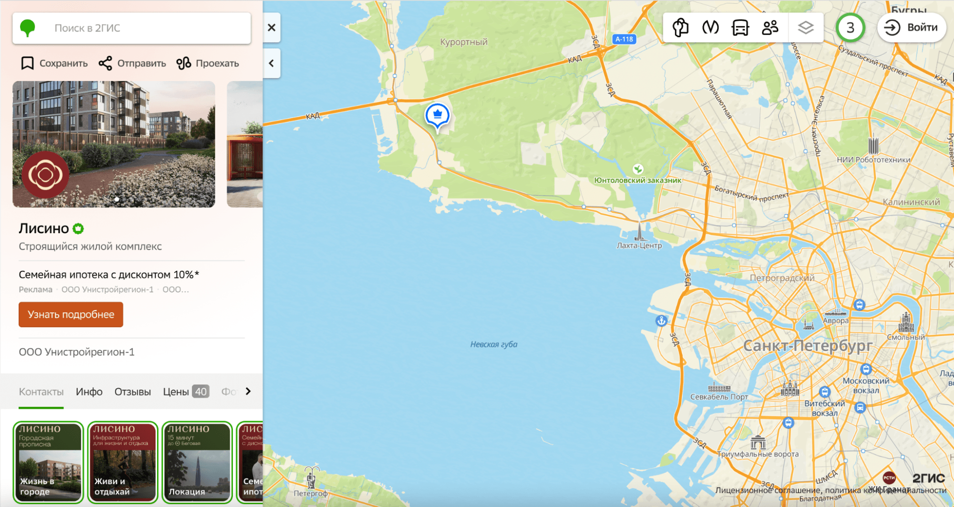Open the friends on map icon

pyautogui.click(x=770, y=28)
